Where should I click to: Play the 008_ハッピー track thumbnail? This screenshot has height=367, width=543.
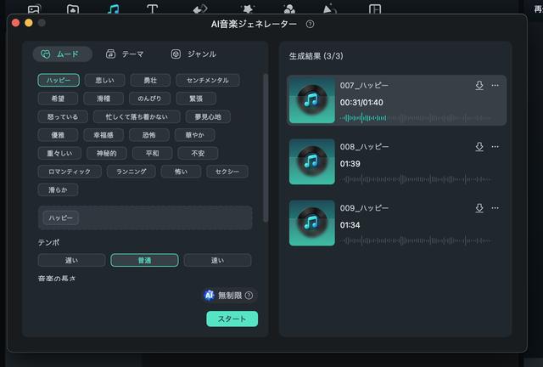coord(311,161)
